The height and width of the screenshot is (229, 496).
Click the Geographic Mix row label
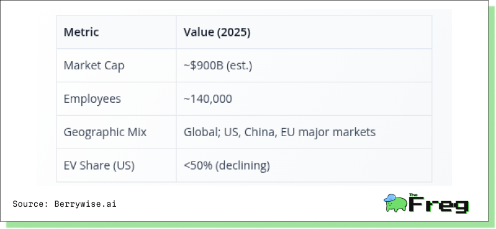coord(105,132)
